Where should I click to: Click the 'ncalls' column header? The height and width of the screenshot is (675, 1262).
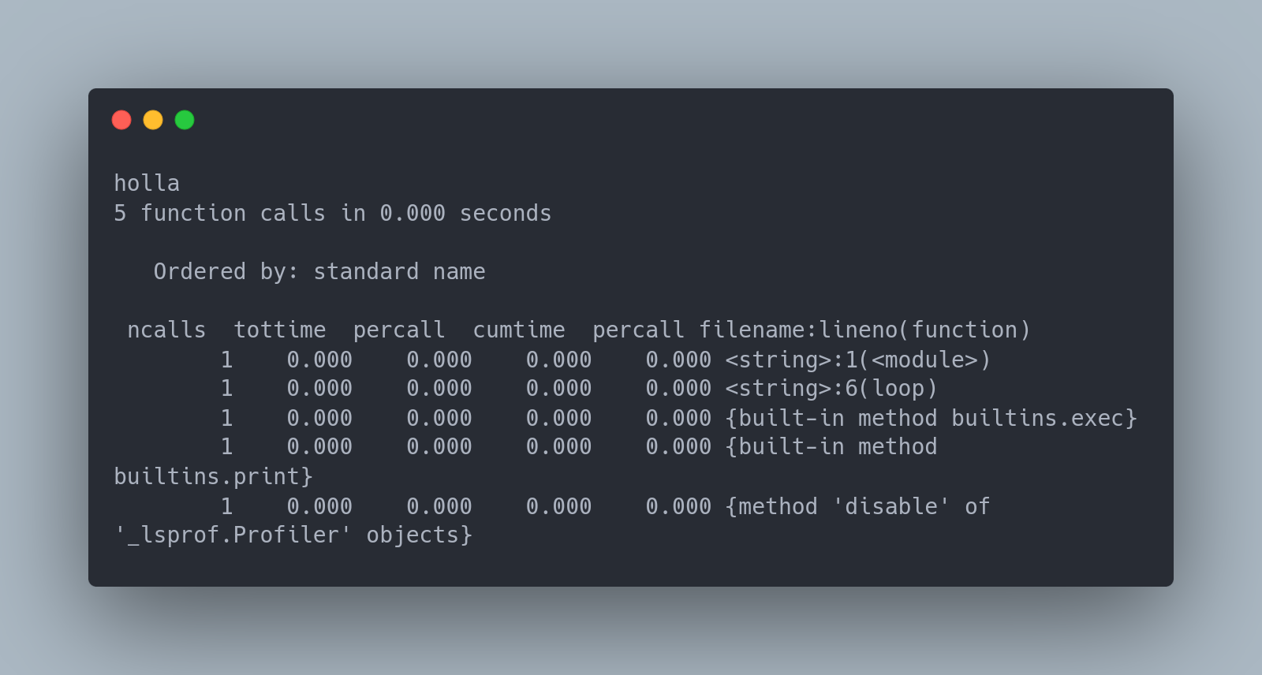(x=166, y=330)
